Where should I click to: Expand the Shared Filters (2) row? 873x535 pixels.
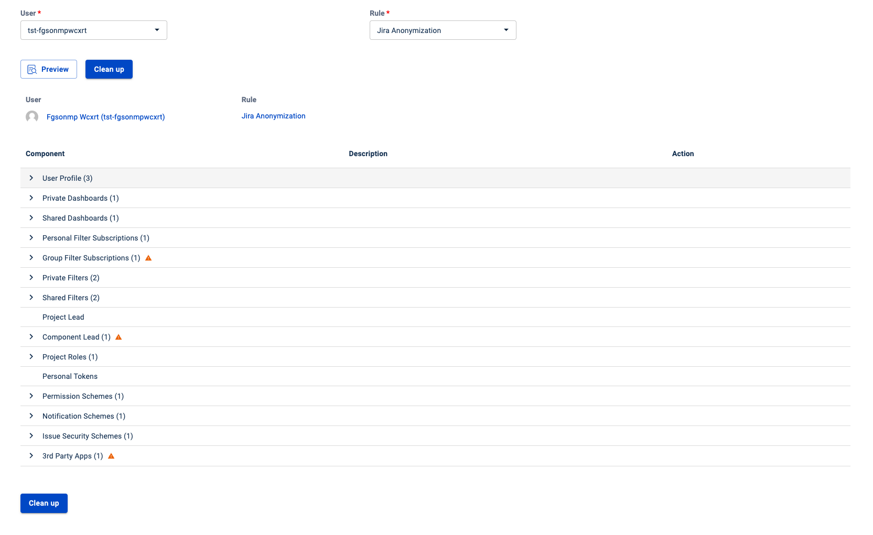point(31,298)
